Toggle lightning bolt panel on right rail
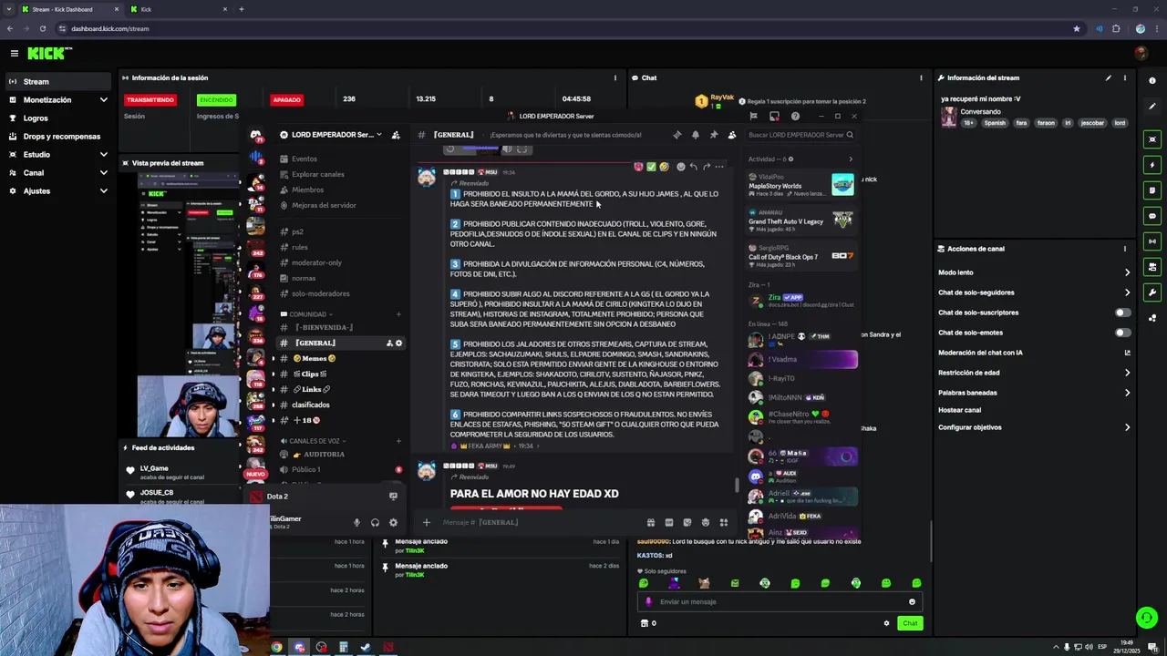Viewport: 1167px width, 656px height. pyautogui.click(x=1152, y=165)
